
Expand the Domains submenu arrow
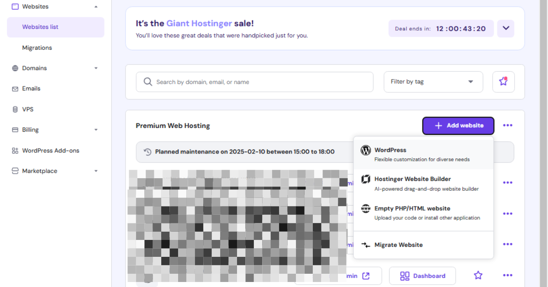click(96, 68)
